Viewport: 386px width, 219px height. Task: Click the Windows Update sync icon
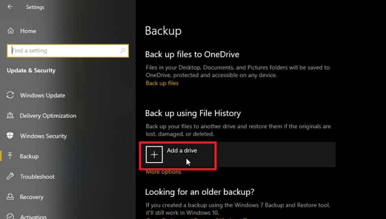[11, 95]
